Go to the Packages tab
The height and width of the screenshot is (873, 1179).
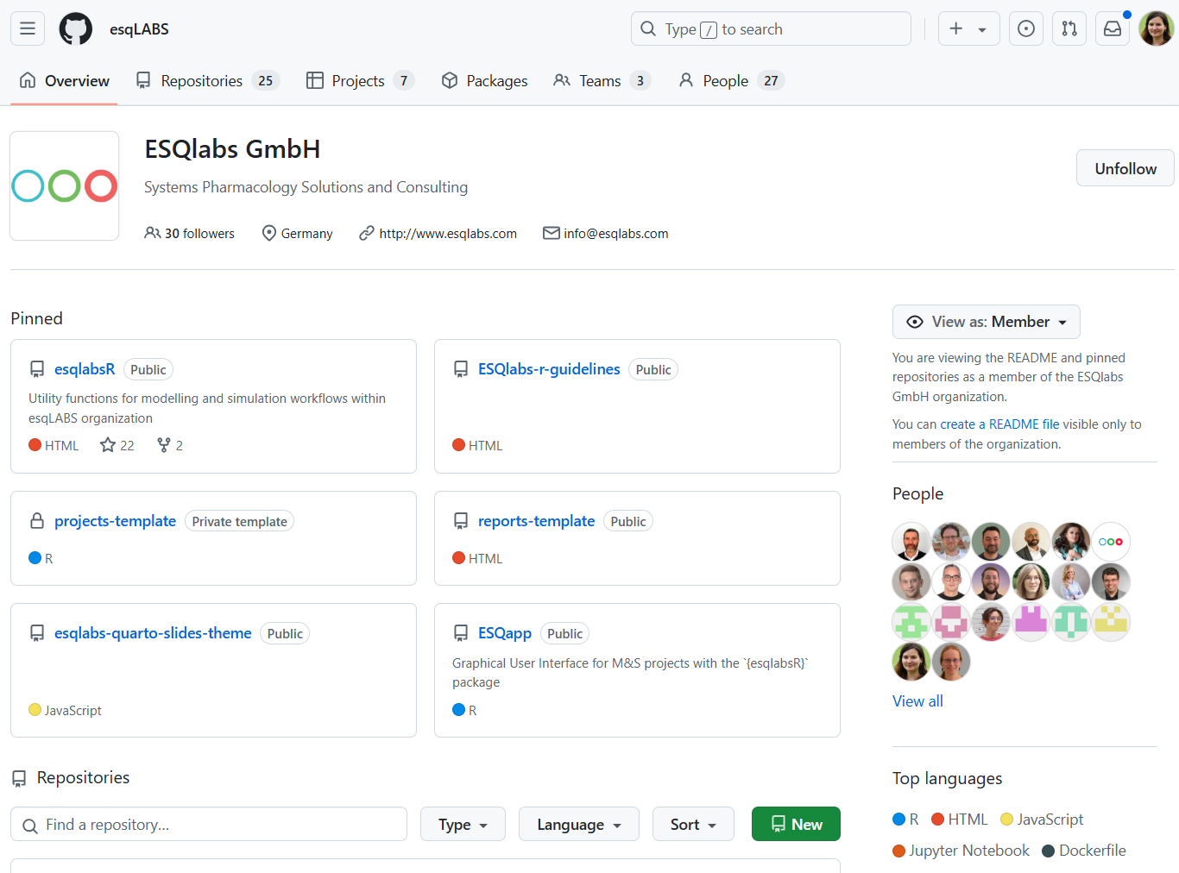click(x=484, y=80)
